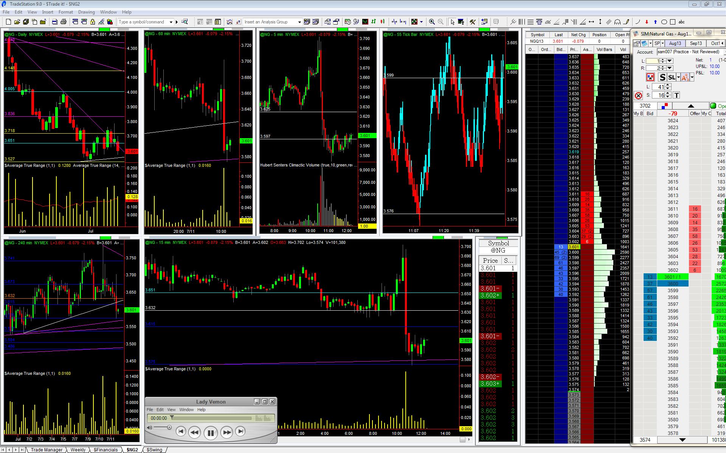Select the blue up arrow drawing tool
Image resolution: width=726 pixels, height=453 pixels.
(x=655, y=22)
